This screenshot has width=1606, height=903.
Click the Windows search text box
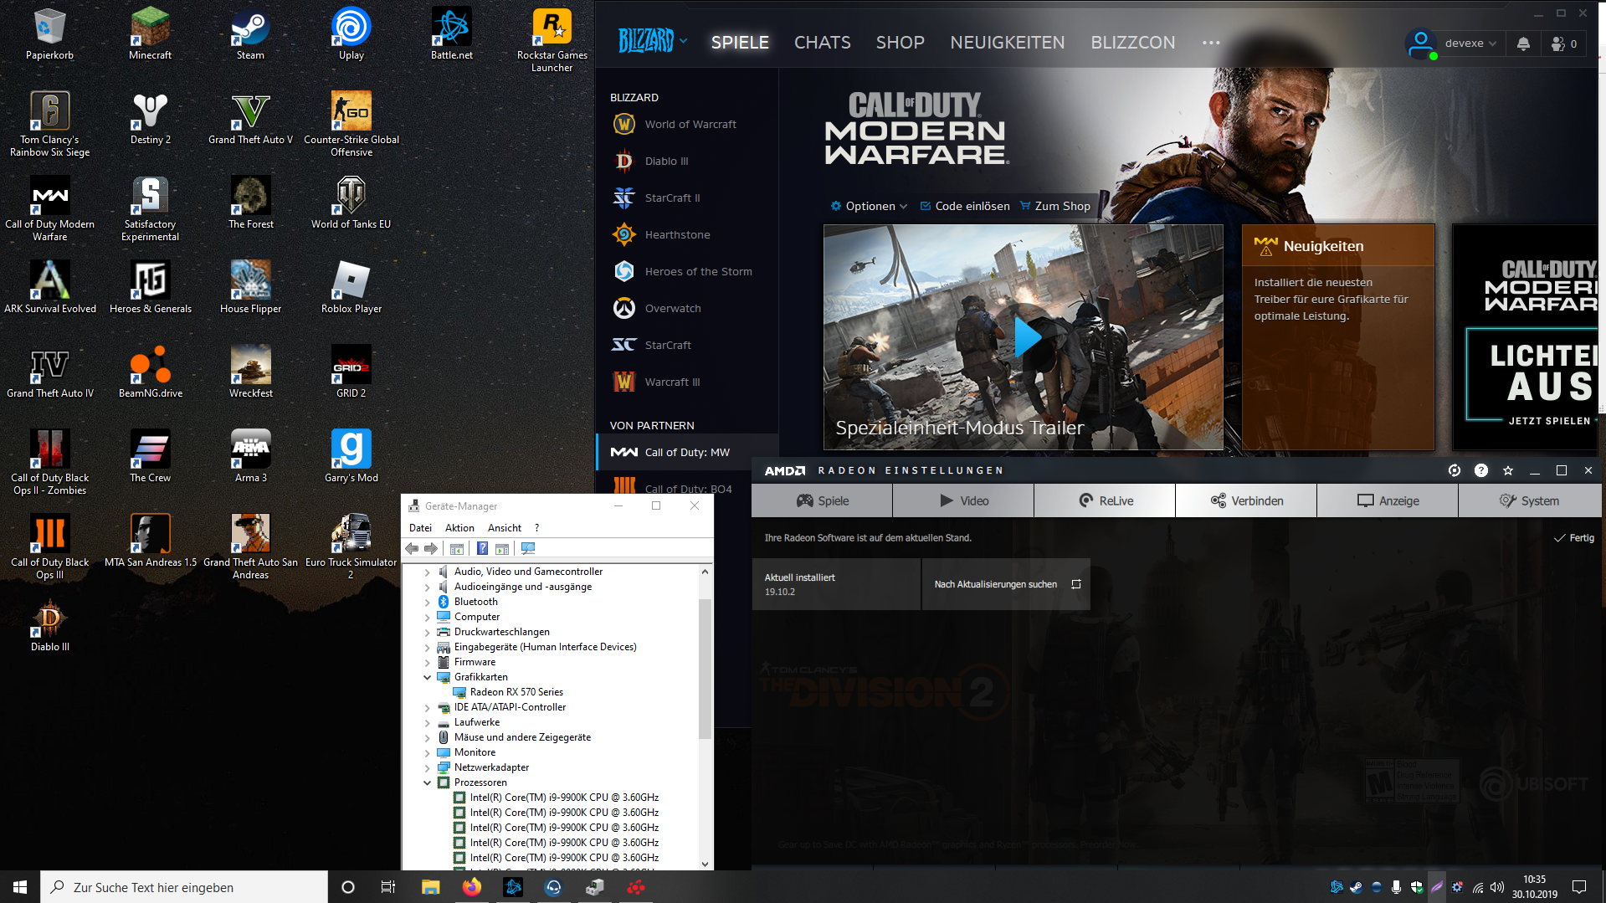(x=184, y=887)
